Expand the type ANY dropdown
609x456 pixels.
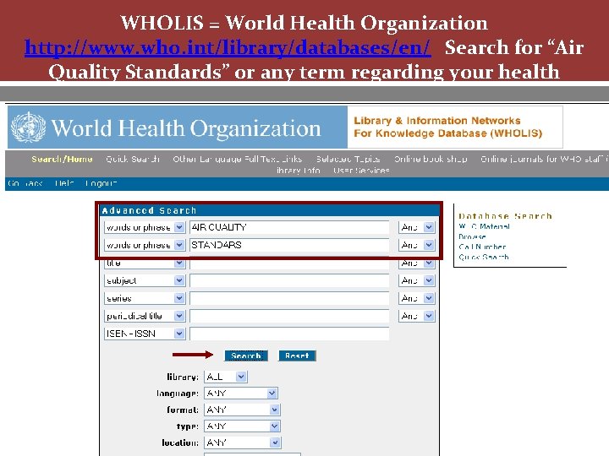(242, 426)
